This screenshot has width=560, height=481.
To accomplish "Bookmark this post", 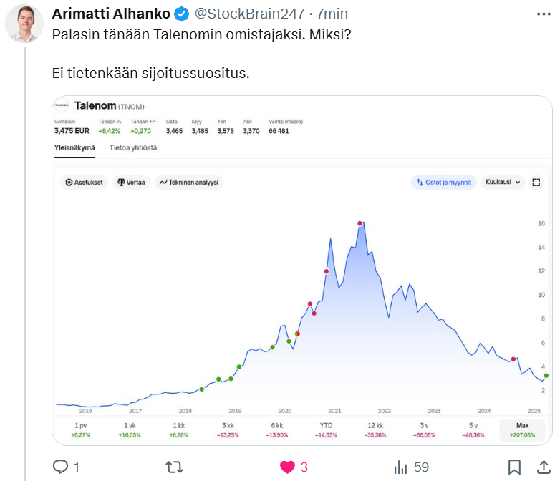I will coord(514,467).
